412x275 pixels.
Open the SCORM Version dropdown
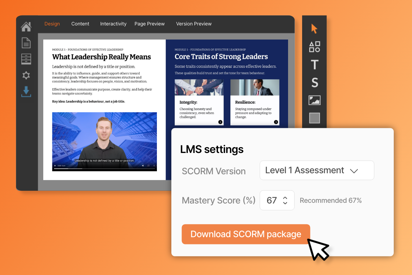[x=317, y=170]
